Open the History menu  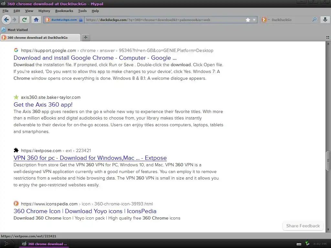click(44, 11)
